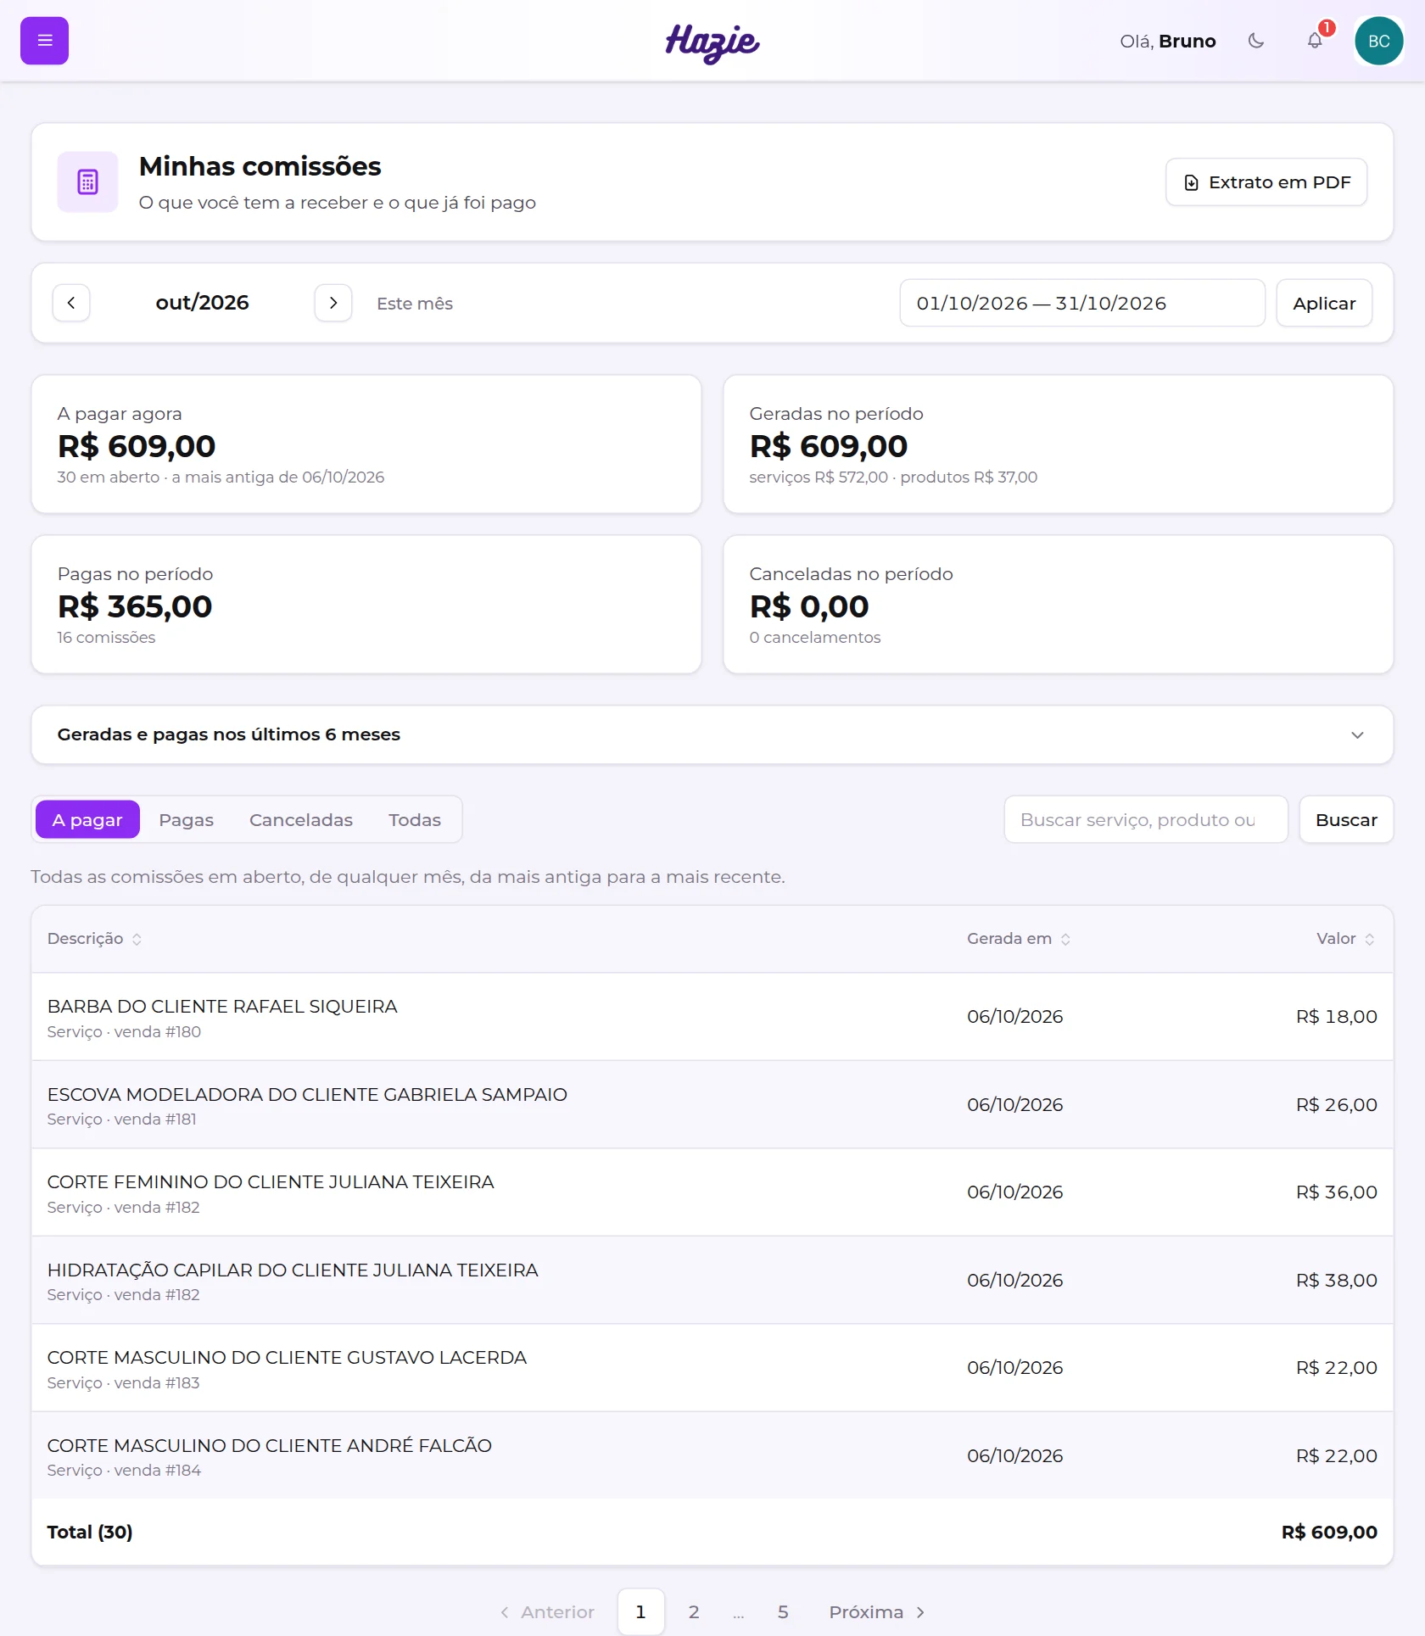
Task: Go to next month arrow
Action: click(333, 303)
